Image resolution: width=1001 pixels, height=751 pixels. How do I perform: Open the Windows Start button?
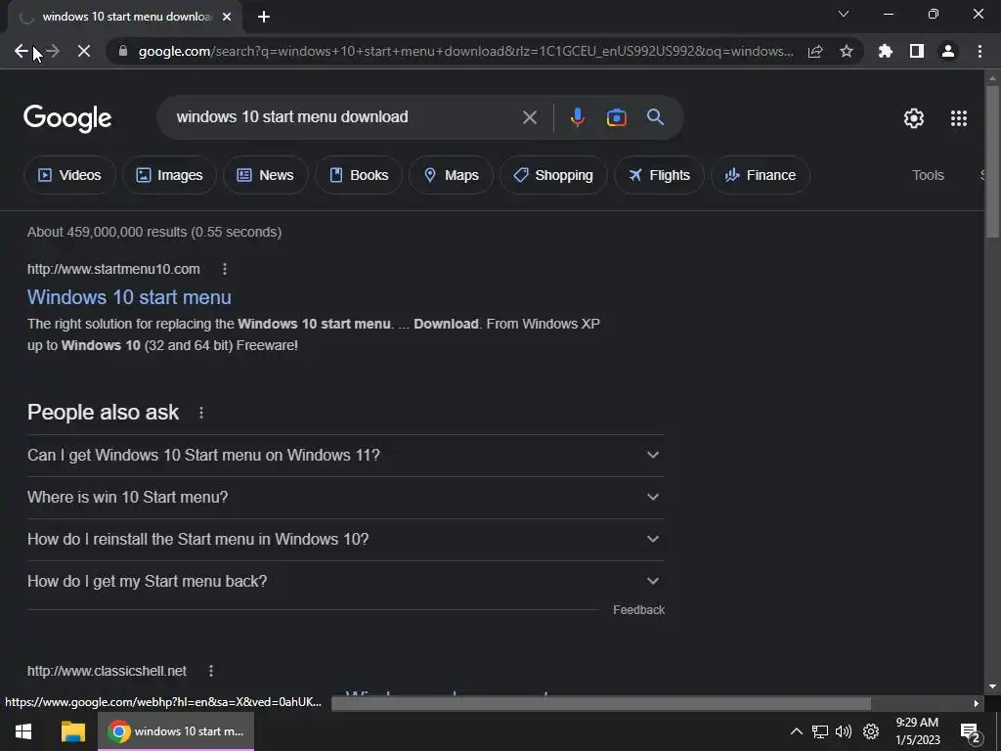click(23, 731)
